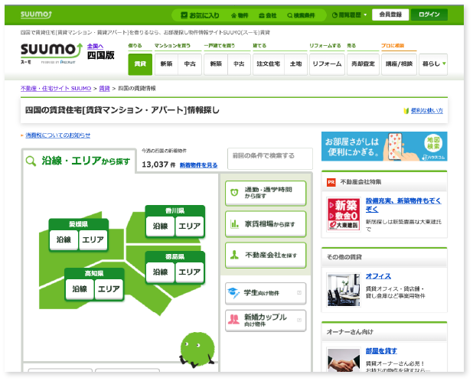The image size is (473, 381).
Task: Open 会社 company icon in header
Action: pos(268,15)
